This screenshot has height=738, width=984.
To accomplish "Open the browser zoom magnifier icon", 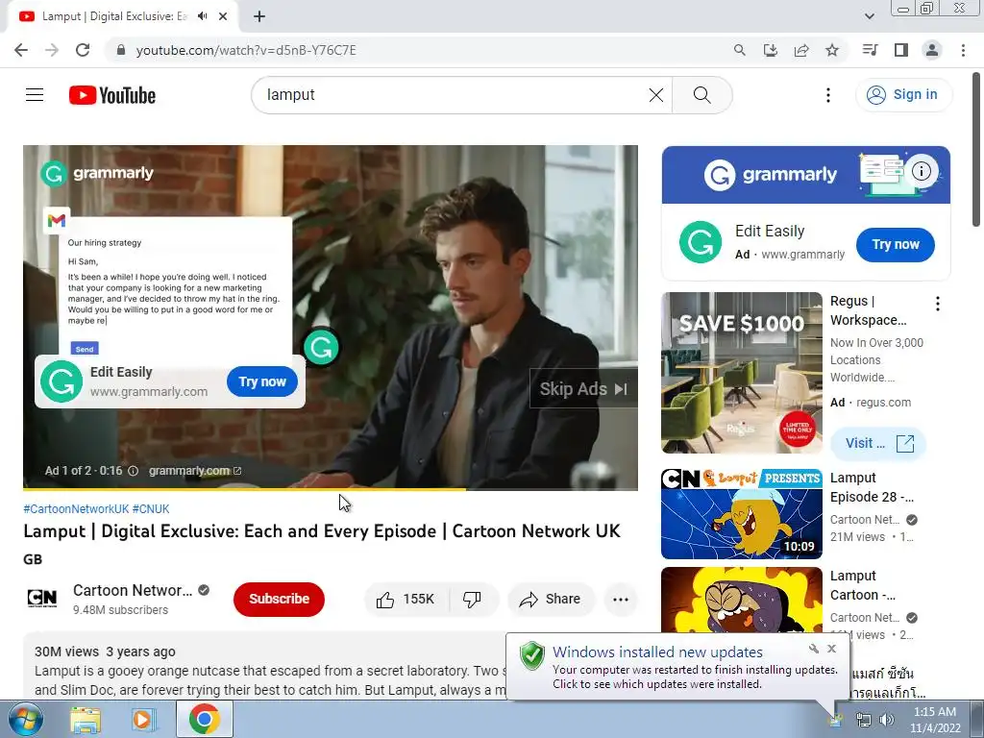I will 740,50.
